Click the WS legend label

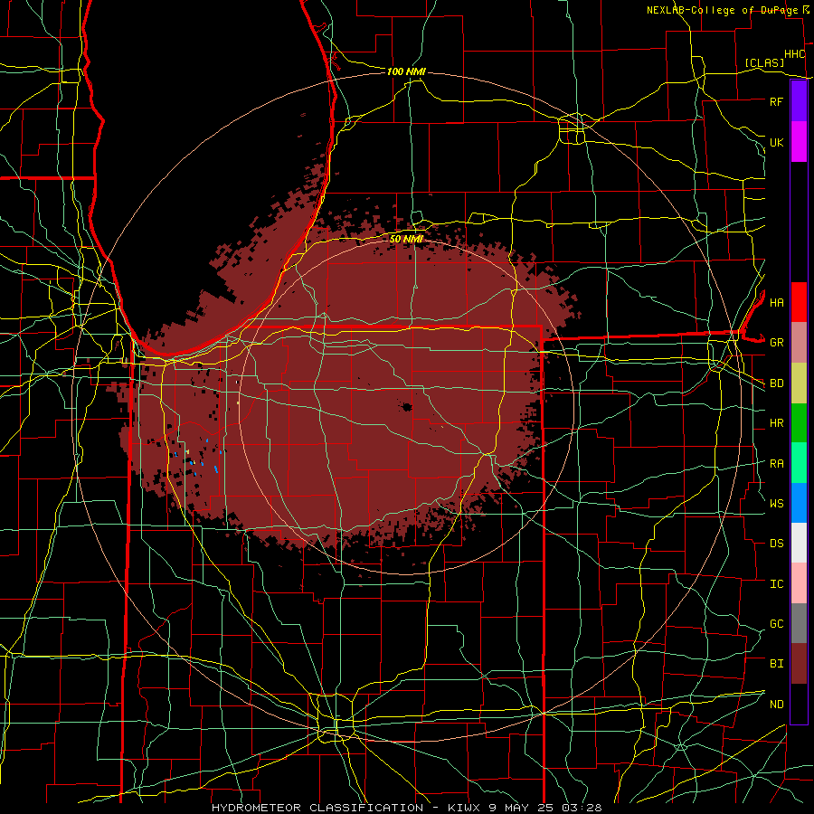click(x=776, y=504)
